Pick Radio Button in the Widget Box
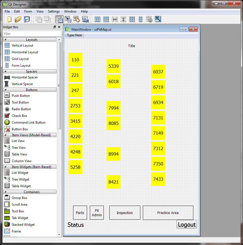Screen dimensions: 243x245 21,109
